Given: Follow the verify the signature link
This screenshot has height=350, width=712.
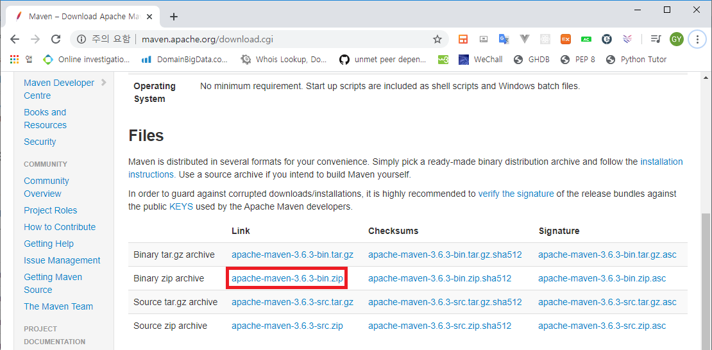Looking at the screenshot, I should [x=516, y=194].
